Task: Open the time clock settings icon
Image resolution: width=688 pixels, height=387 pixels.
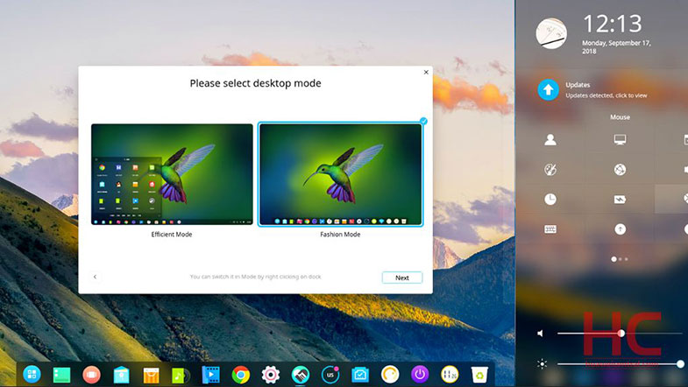Action: click(550, 199)
